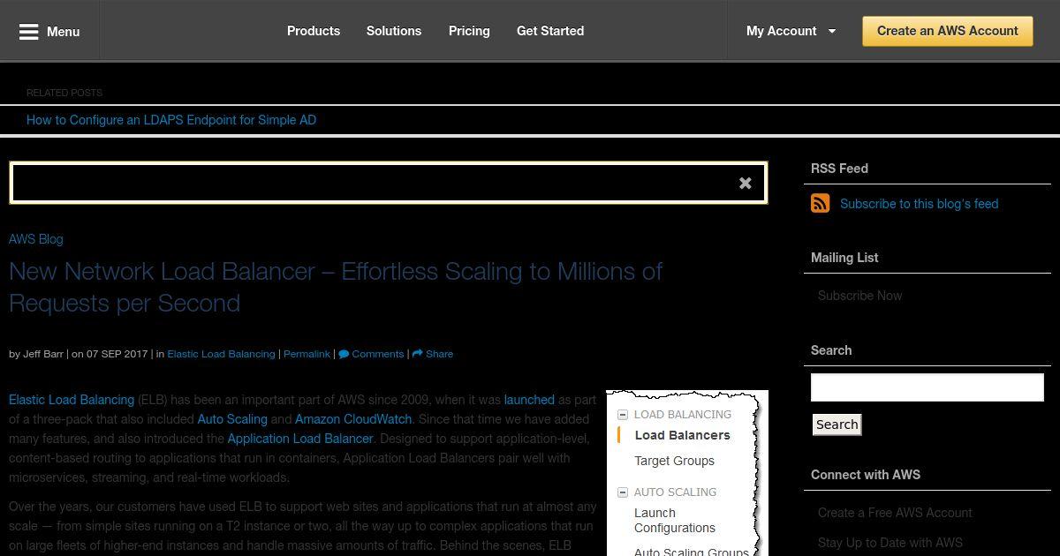Click the Comments speech bubble icon
The height and width of the screenshot is (556, 1060).
coord(344,354)
